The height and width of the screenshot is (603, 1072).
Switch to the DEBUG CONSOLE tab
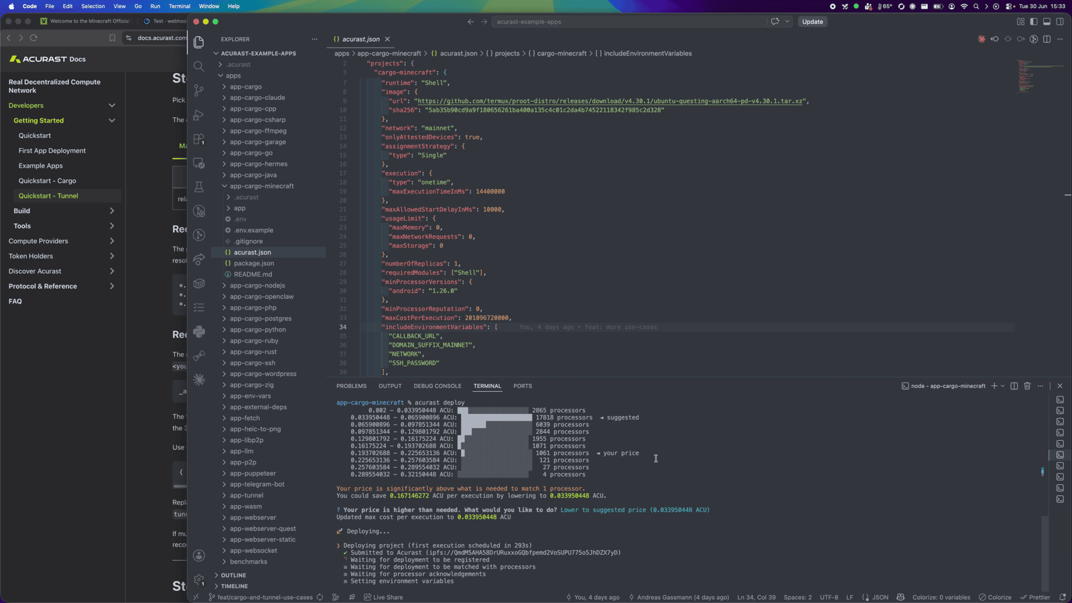[438, 386]
